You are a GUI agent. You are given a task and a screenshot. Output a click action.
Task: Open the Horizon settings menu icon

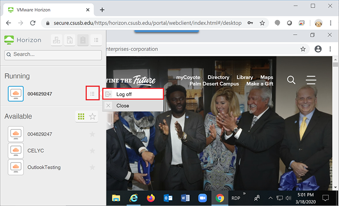tap(96, 40)
